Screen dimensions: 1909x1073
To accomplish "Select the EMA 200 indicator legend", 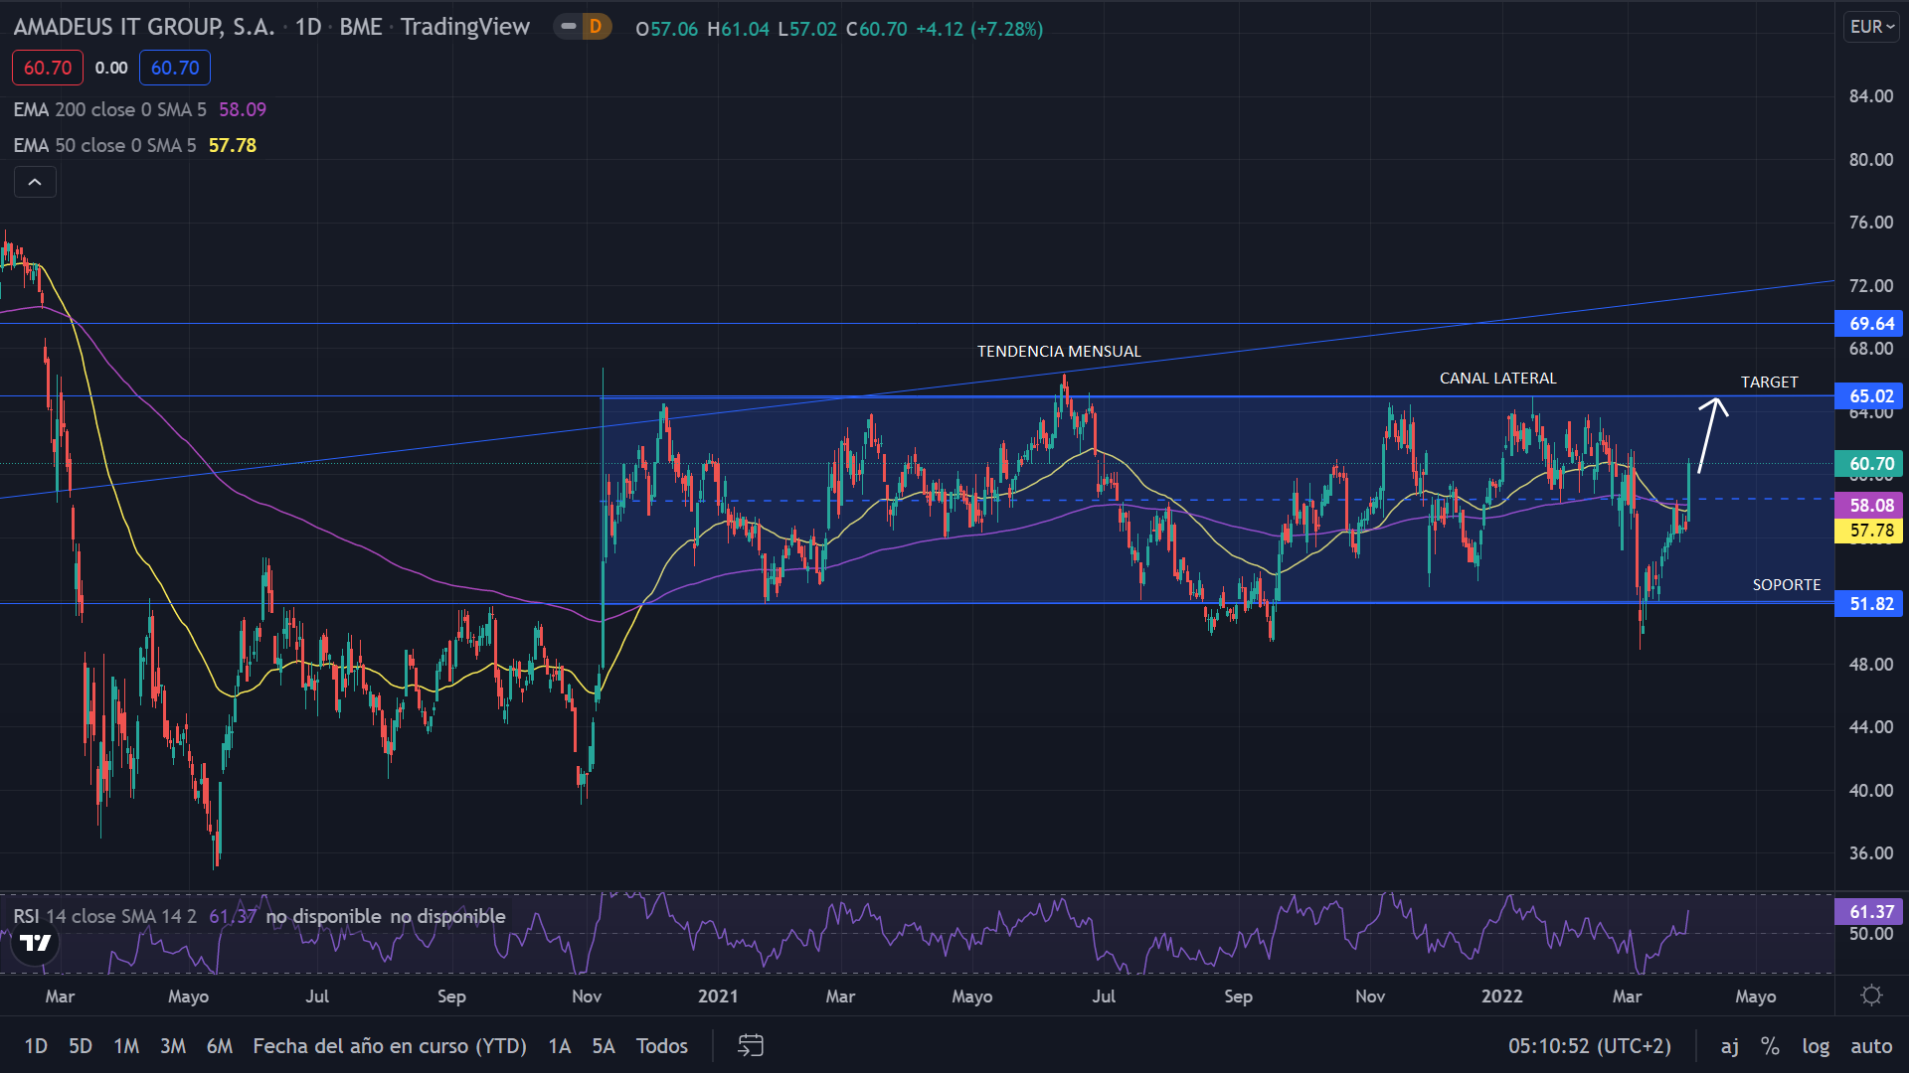I will coord(109,109).
